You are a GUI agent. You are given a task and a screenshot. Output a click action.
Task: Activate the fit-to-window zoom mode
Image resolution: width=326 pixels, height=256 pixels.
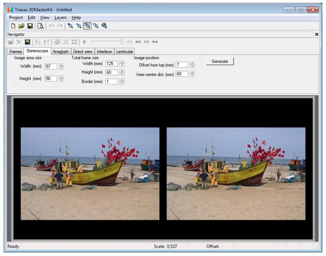click(x=87, y=25)
